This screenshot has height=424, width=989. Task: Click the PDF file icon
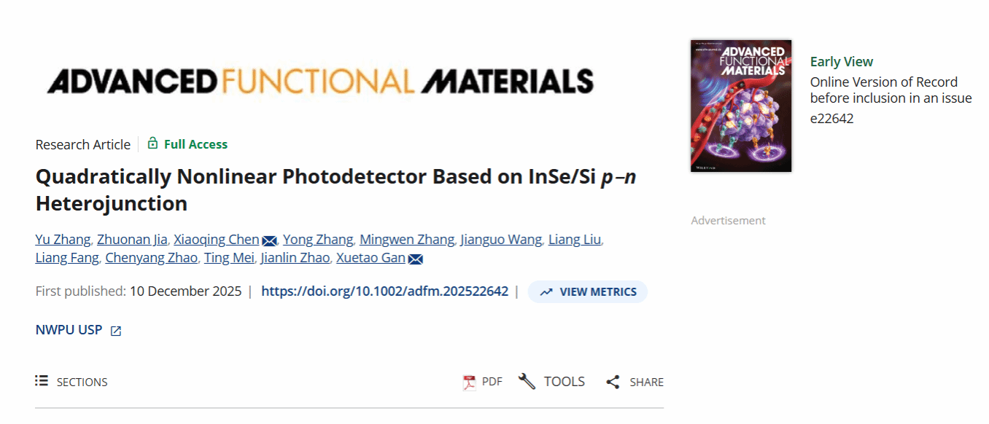pyautogui.click(x=470, y=382)
